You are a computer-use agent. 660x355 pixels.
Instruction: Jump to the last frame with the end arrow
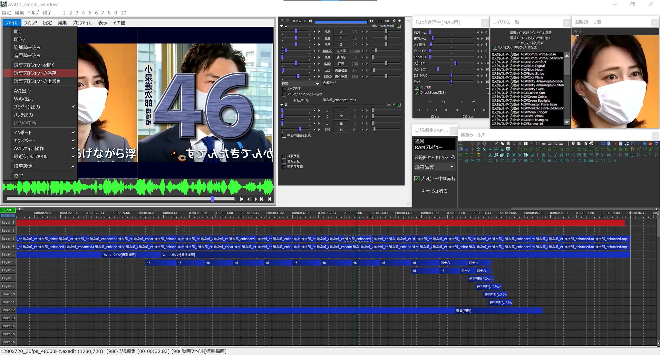click(269, 199)
